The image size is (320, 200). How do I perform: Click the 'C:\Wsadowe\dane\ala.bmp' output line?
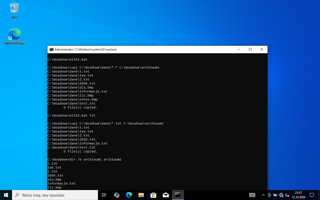coord(70,87)
